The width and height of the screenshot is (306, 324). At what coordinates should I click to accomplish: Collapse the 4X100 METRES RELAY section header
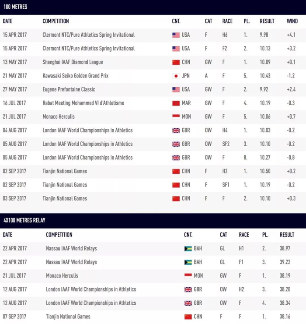[x=24, y=220]
